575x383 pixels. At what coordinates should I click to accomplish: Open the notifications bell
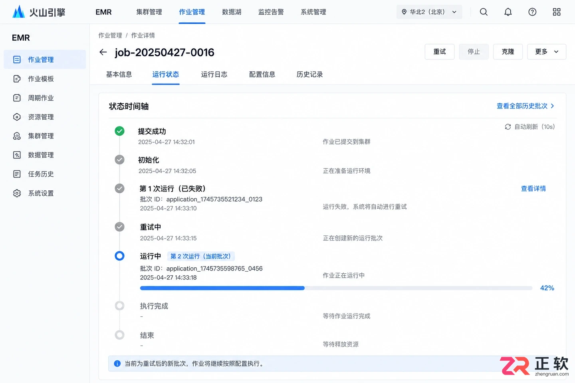508,12
